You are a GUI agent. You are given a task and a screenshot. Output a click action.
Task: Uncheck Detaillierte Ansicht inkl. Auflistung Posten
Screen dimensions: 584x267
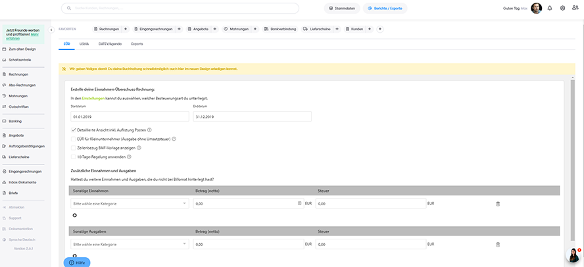[x=73, y=130]
